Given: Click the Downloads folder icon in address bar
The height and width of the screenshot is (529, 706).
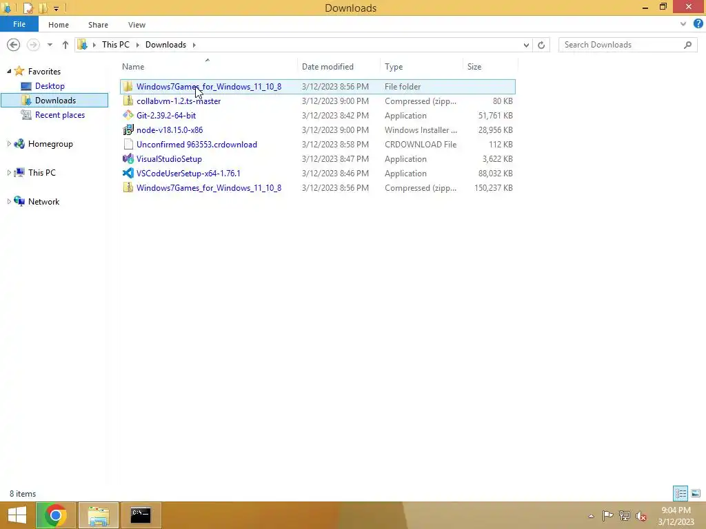Looking at the screenshot, I should click(x=83, y=45).
